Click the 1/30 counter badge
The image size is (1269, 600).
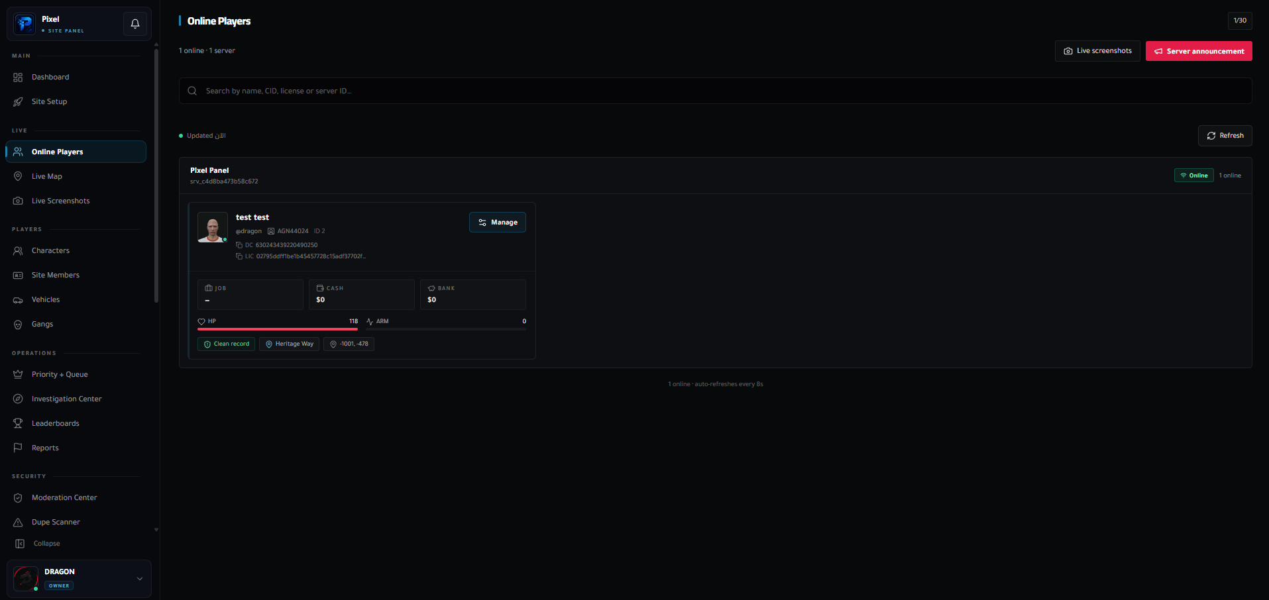click(1240, 21)
